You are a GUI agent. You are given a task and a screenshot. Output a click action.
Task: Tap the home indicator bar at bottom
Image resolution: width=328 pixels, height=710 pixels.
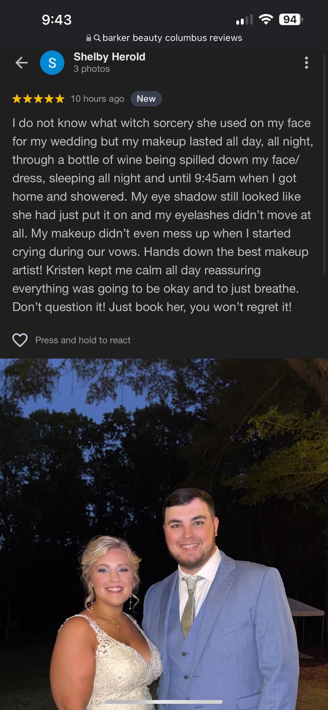click(x=164, y=702)
